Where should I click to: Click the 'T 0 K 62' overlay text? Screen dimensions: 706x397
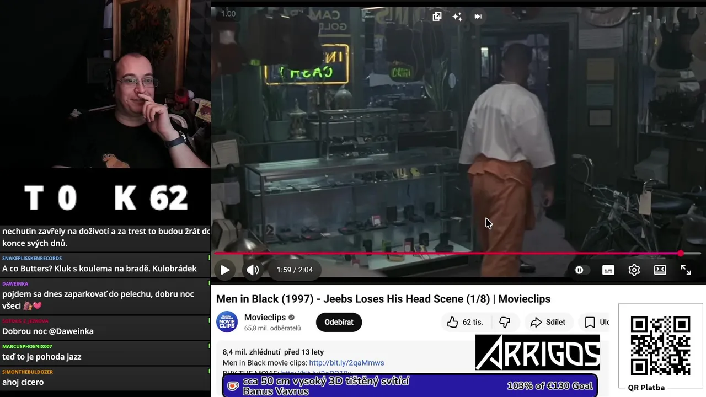pyautogui.click(x=106, y=197)
